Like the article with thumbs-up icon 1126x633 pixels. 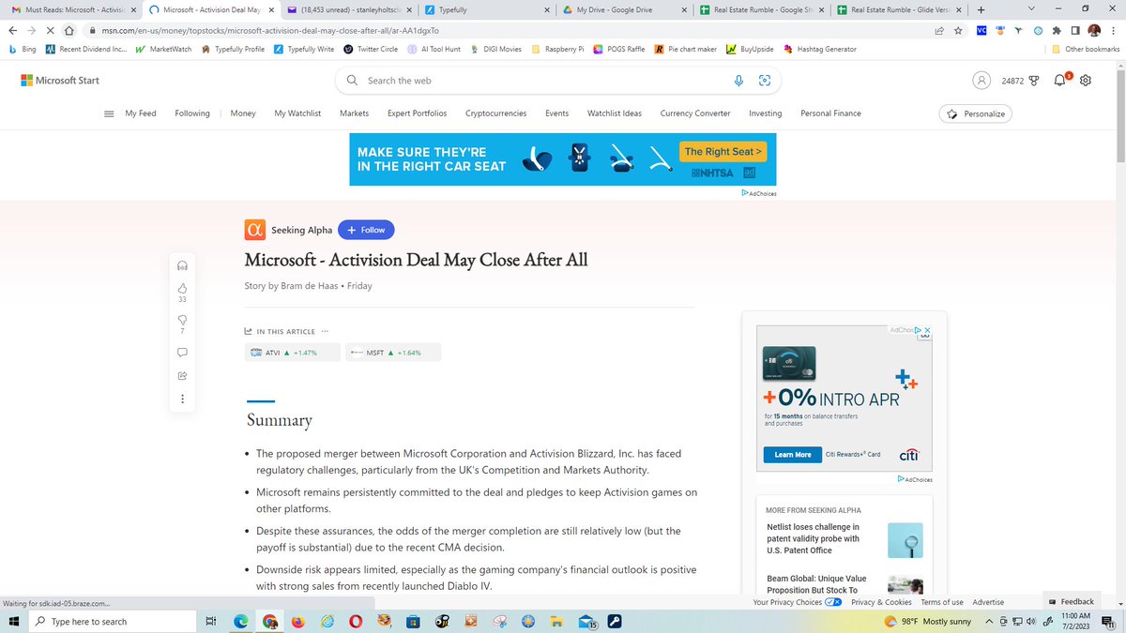(182, 288)
